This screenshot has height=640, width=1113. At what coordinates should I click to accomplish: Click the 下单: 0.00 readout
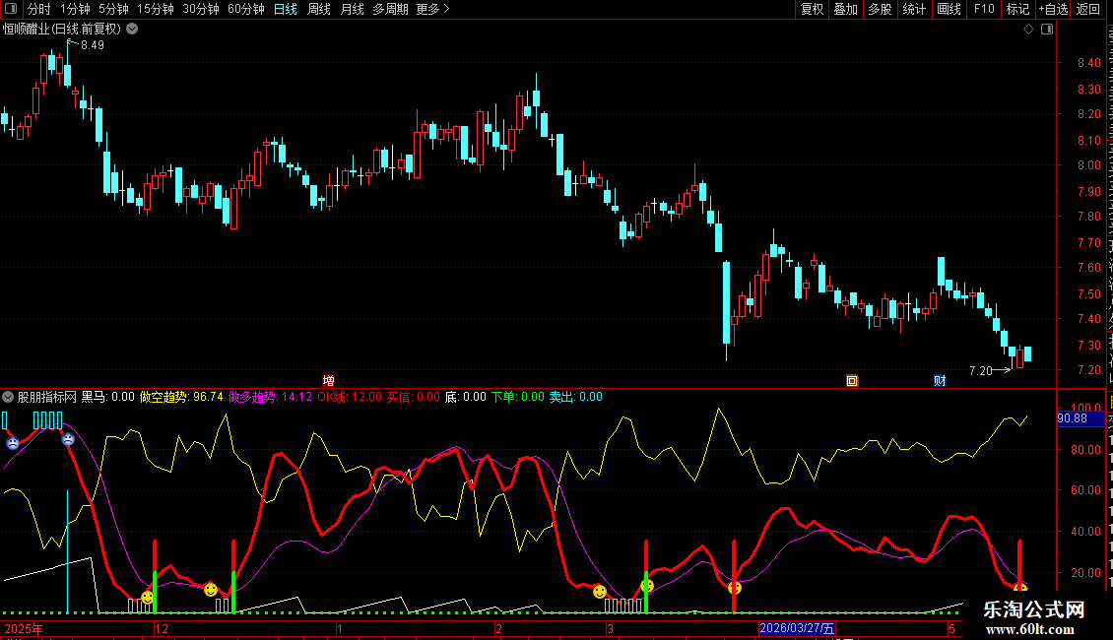[517, 397]
